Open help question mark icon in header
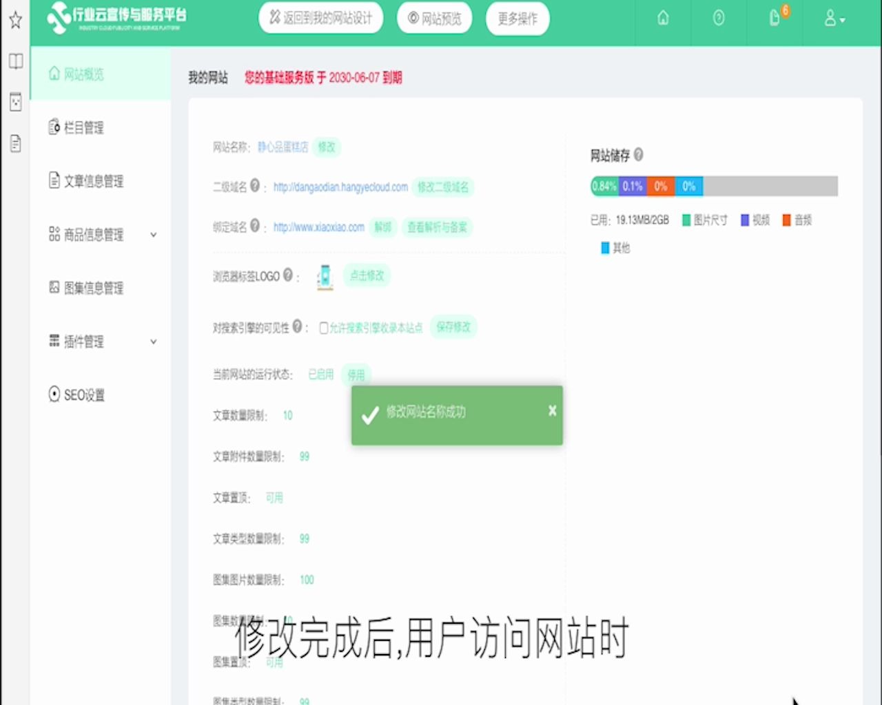The width and height of the screenshot is (882, 705). (x=719, y=19)
